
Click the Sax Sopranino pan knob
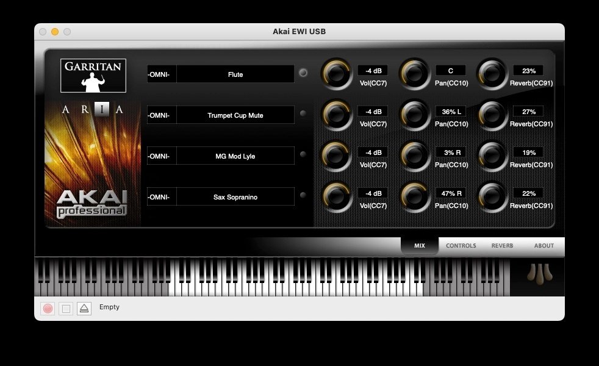point(415,196)
